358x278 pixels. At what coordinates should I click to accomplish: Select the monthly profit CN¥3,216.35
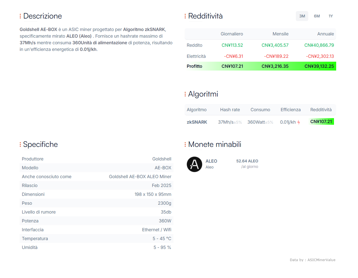point(275,66)
